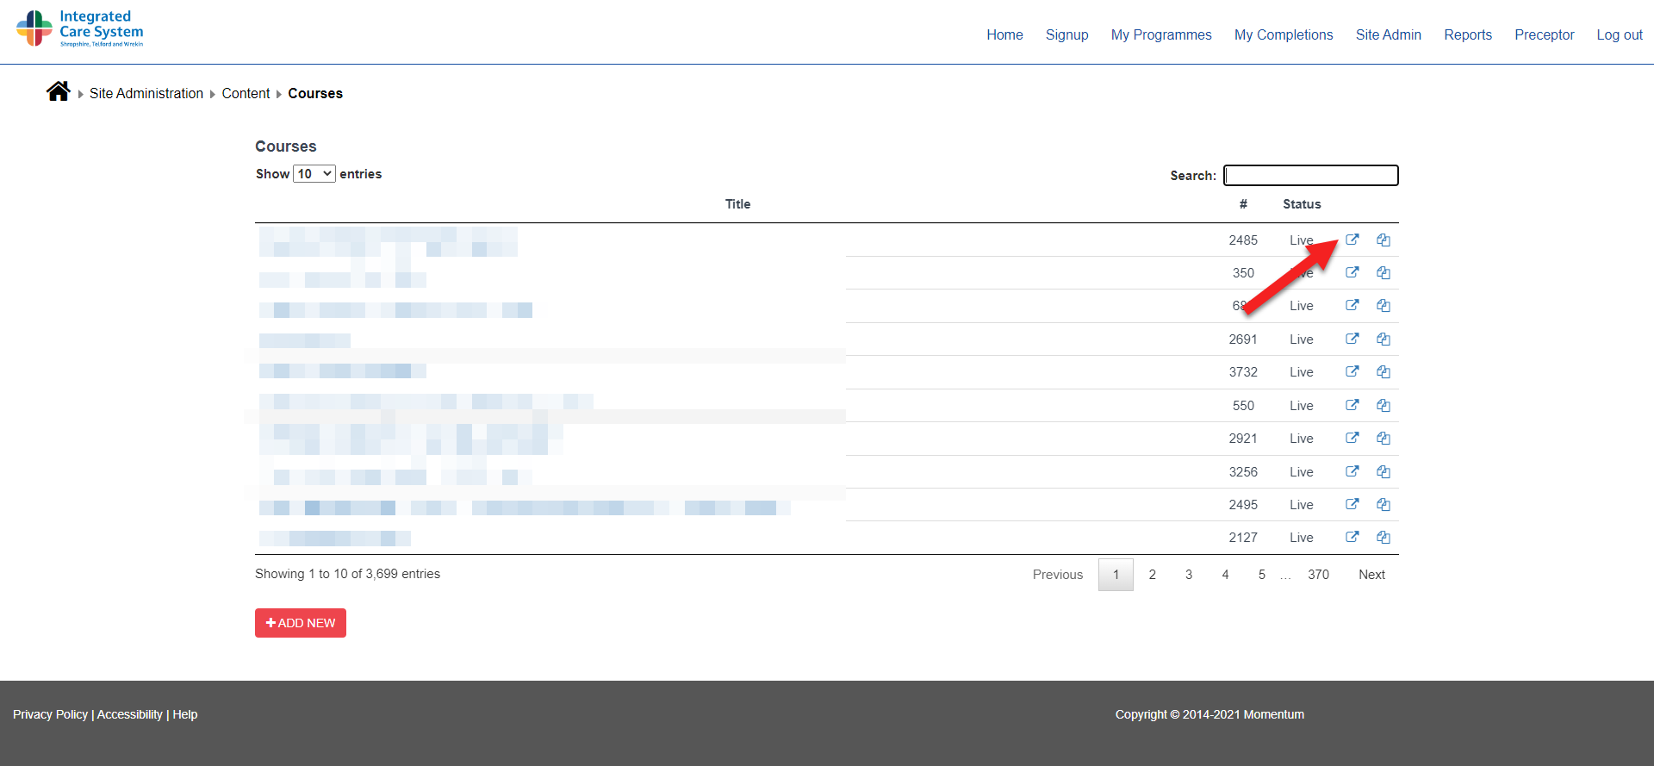The height and width of the screenshot is (766, 1654).
Task: Duplicate course 3256 with the copy icon
Action: click(1384, 471)
